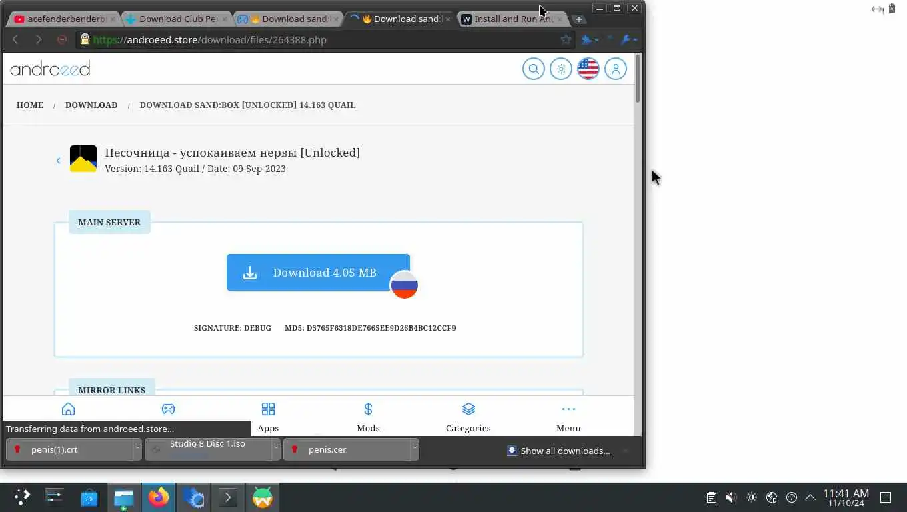This screenshot has width=907, height=512.
Task: Open the games controller icon in bottom navigation
Action: [168, 409]
